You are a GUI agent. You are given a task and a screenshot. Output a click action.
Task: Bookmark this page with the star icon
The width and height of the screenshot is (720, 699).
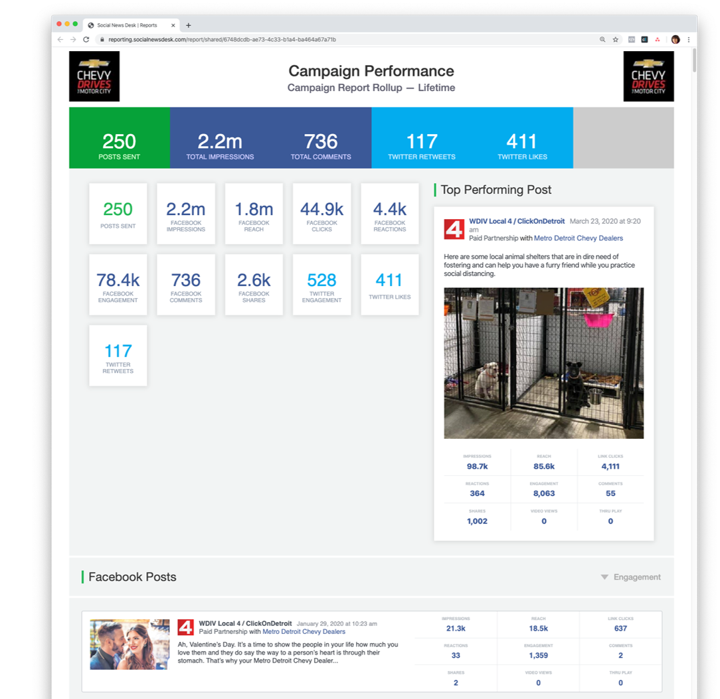pos(615,39)
